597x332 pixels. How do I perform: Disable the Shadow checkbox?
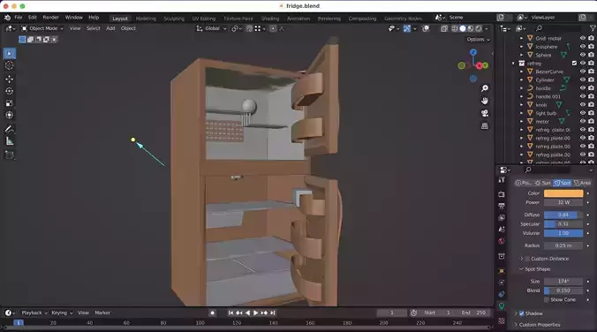(522, 313)
